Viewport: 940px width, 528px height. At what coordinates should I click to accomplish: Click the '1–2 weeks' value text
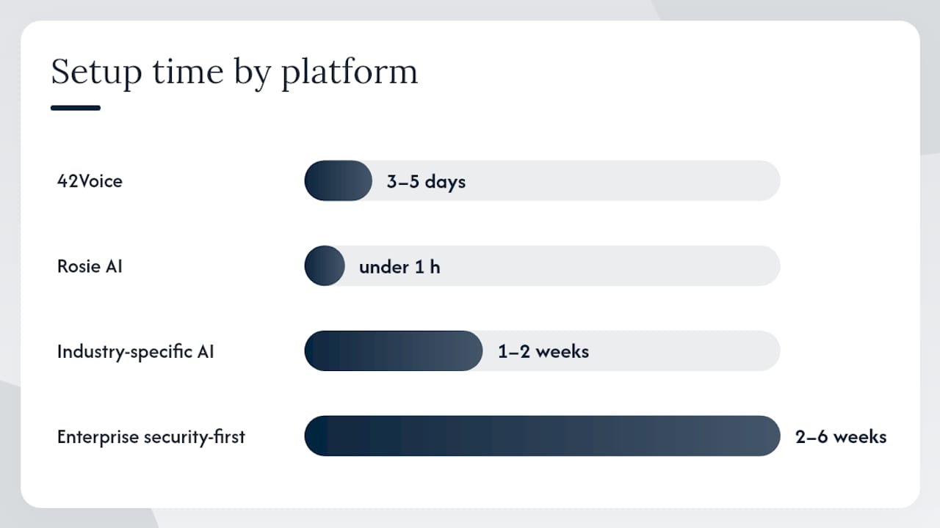pyautogui.click(x=543, y=352)
